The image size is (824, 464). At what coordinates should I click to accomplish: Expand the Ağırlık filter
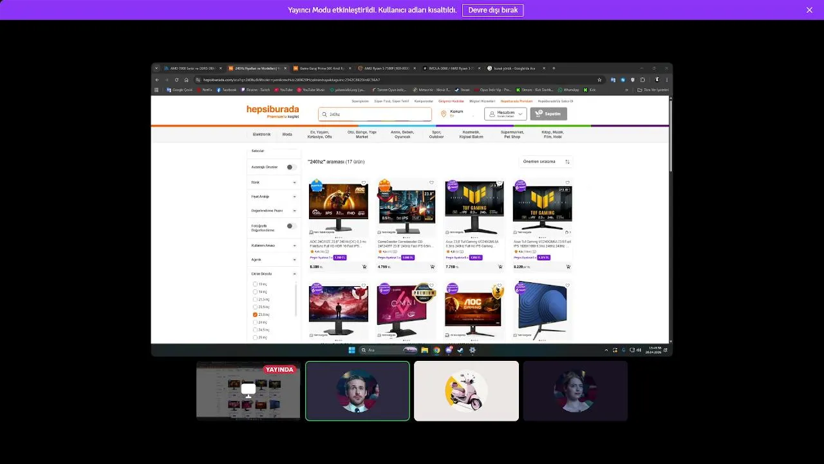295,260
